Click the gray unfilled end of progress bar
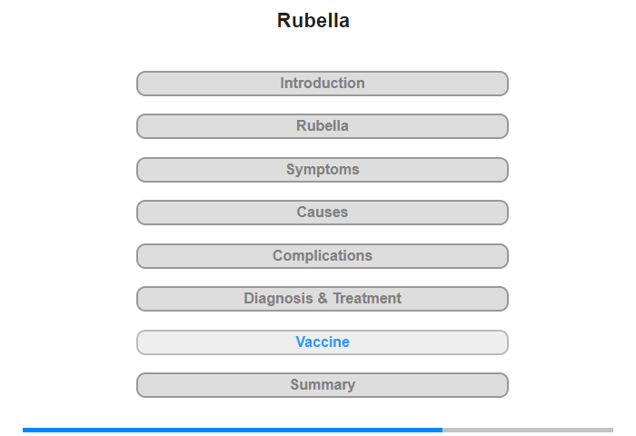 point(527,430)
